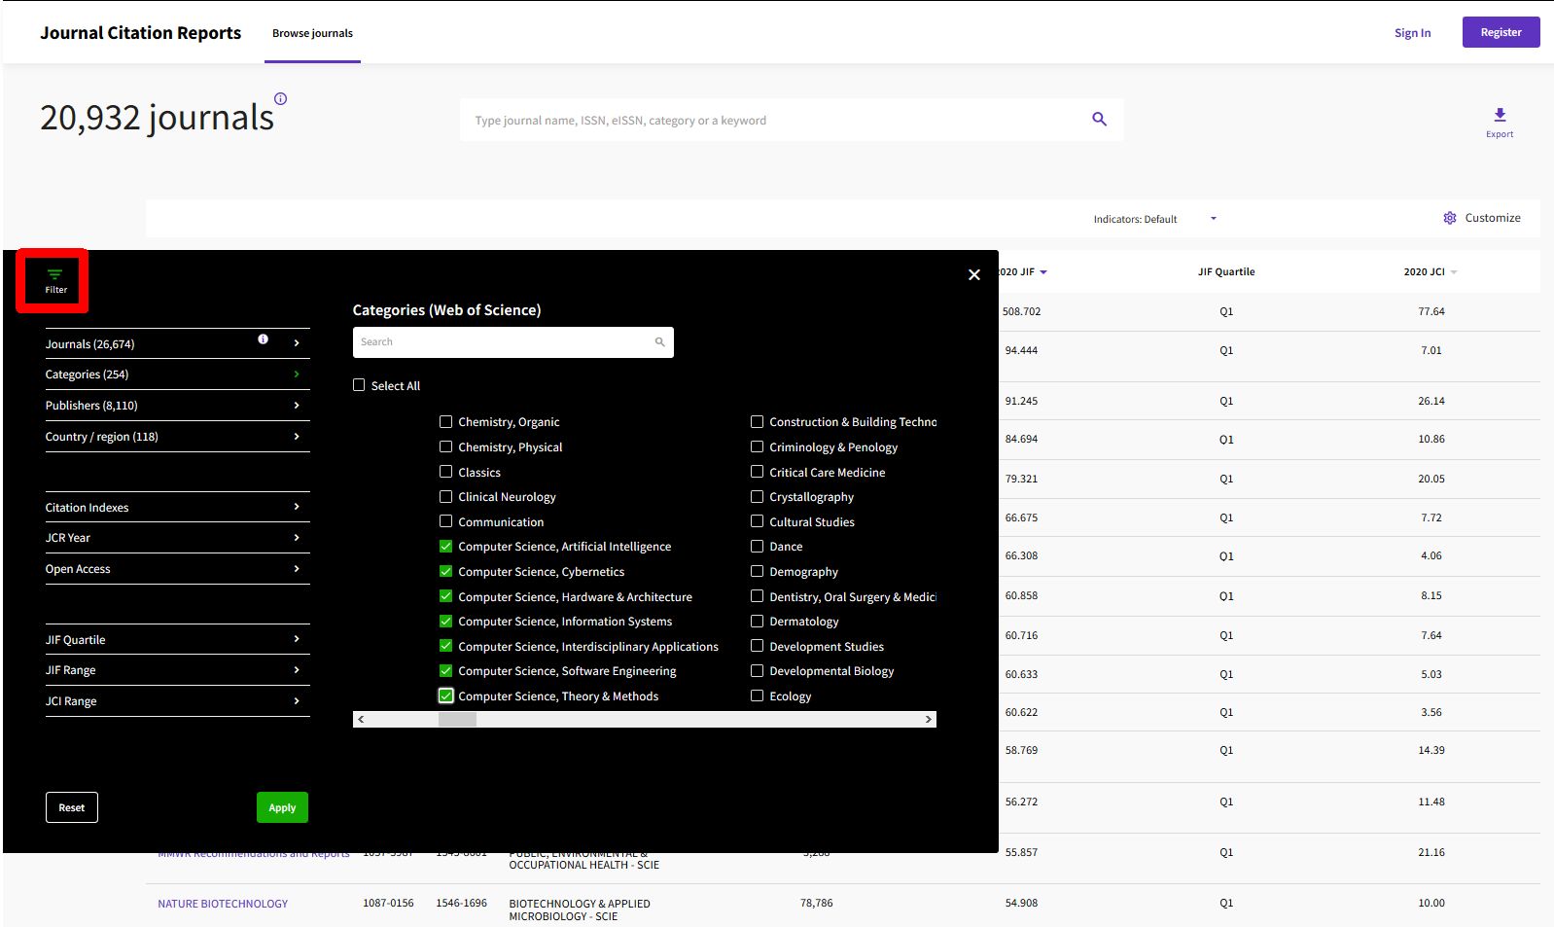
Task: Check Cultural Studies category
Action: pos(757,521)
